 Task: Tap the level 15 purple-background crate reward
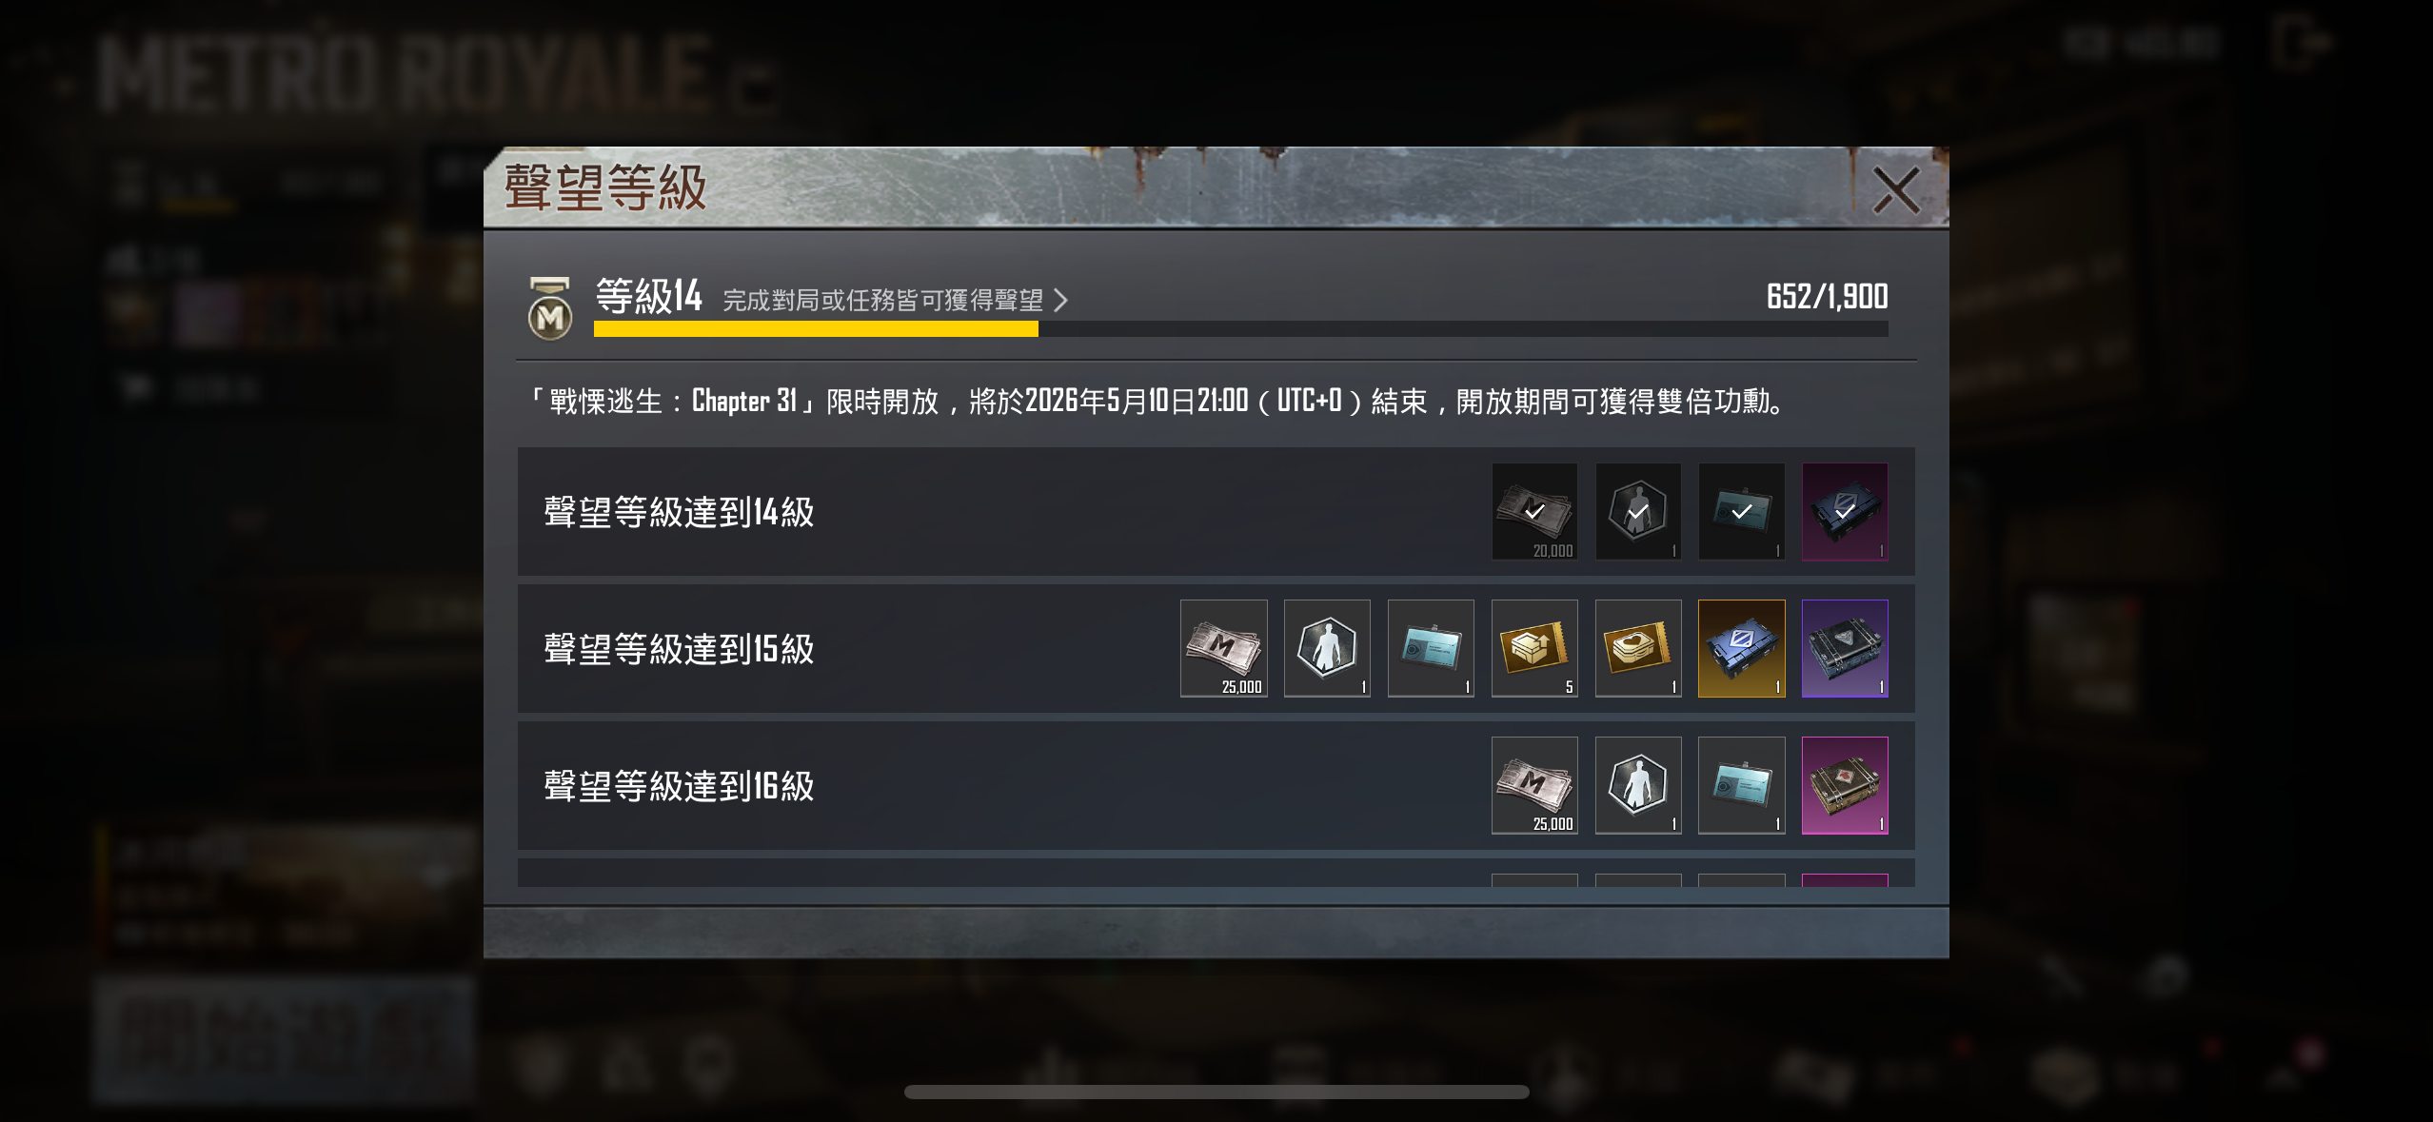point(1845,648)
